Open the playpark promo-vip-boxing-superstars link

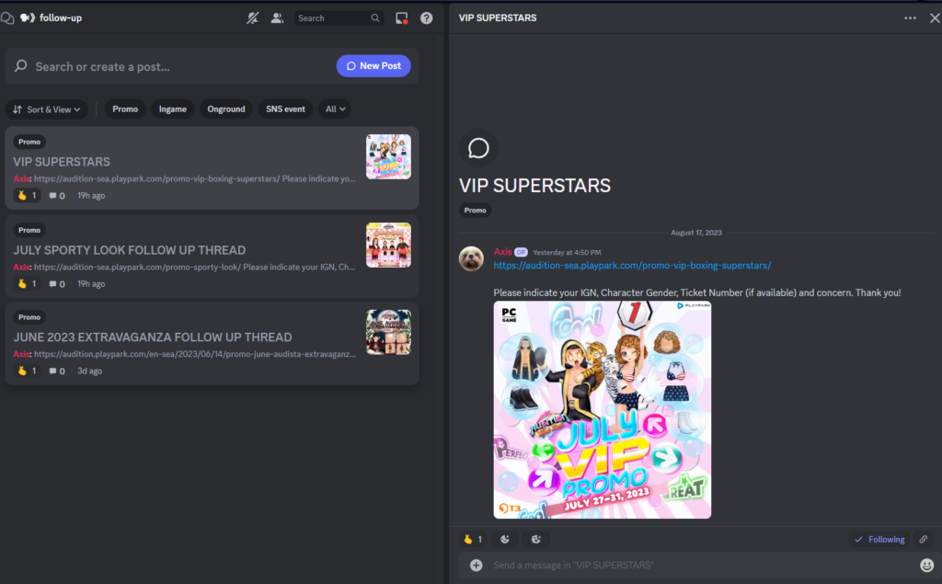click(632, 265)
